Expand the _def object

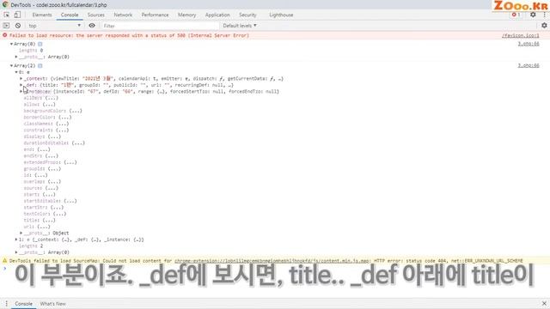click(x=21, y=85)
